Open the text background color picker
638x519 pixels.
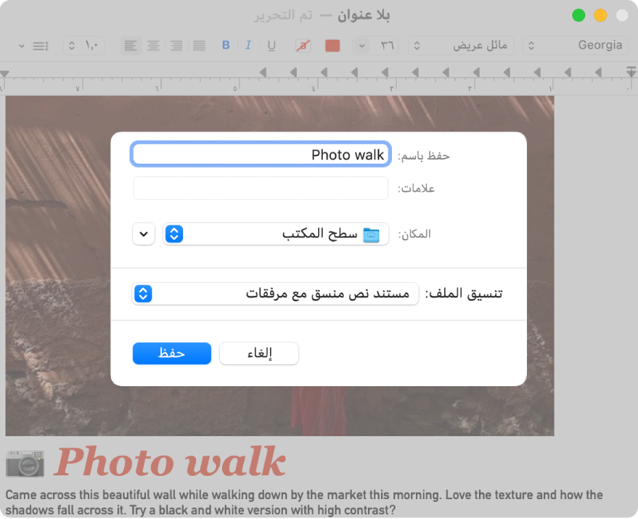(302, 46)
